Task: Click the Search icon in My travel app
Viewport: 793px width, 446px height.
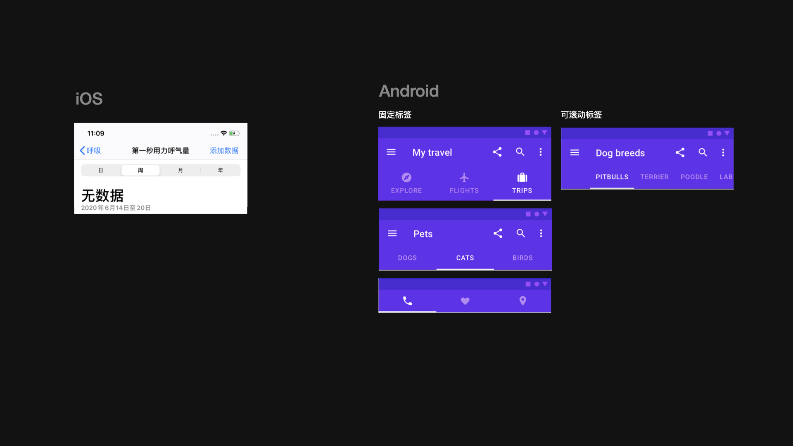Action: tap(520, 152)
